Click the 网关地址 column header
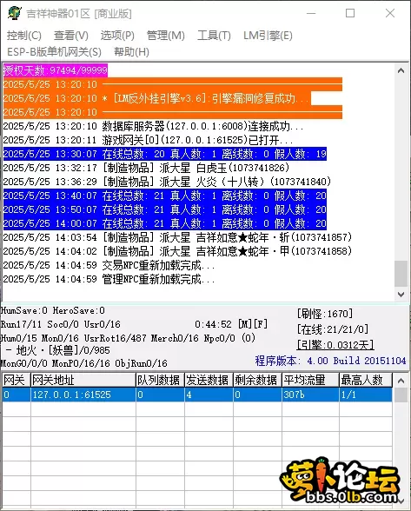The height and width of the screenshot is (511, 411). coord(83,380)
